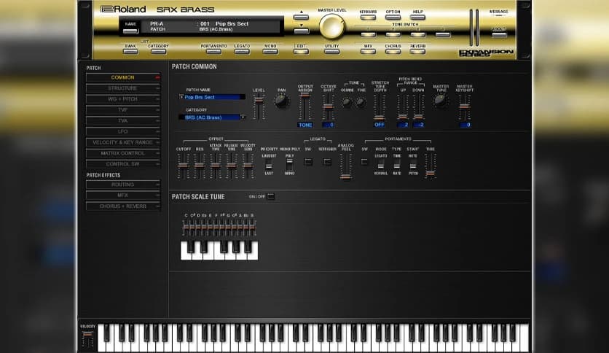Open the Option button
Image resolution: width=609 pixels, height=353 pixels.
tap(393, 17)
